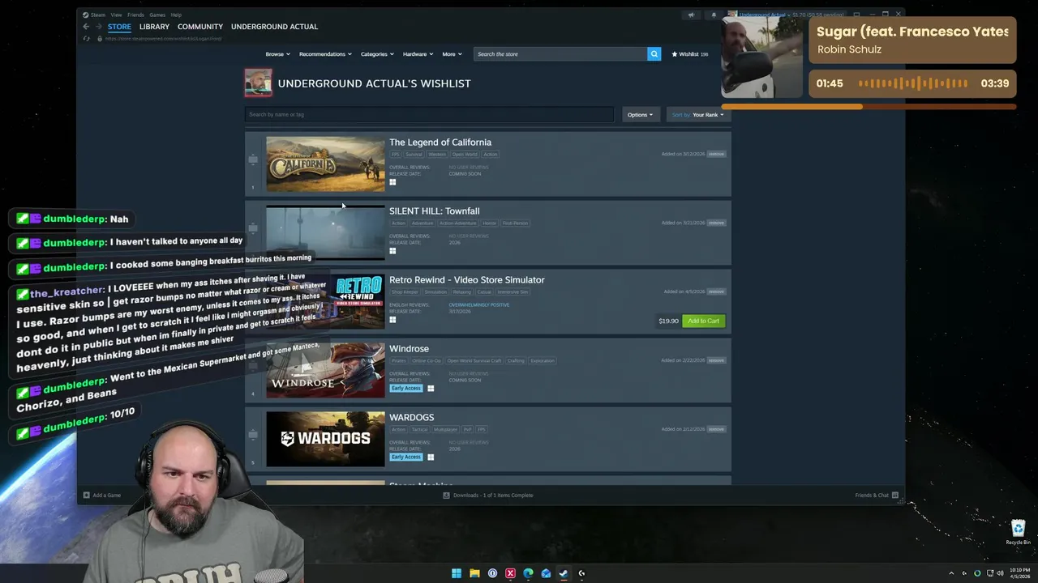Click the Overwhelmingly Positive review link
Image resolution: width=1038 pixels, height=583 pixels.
click(x=478, y=304)
